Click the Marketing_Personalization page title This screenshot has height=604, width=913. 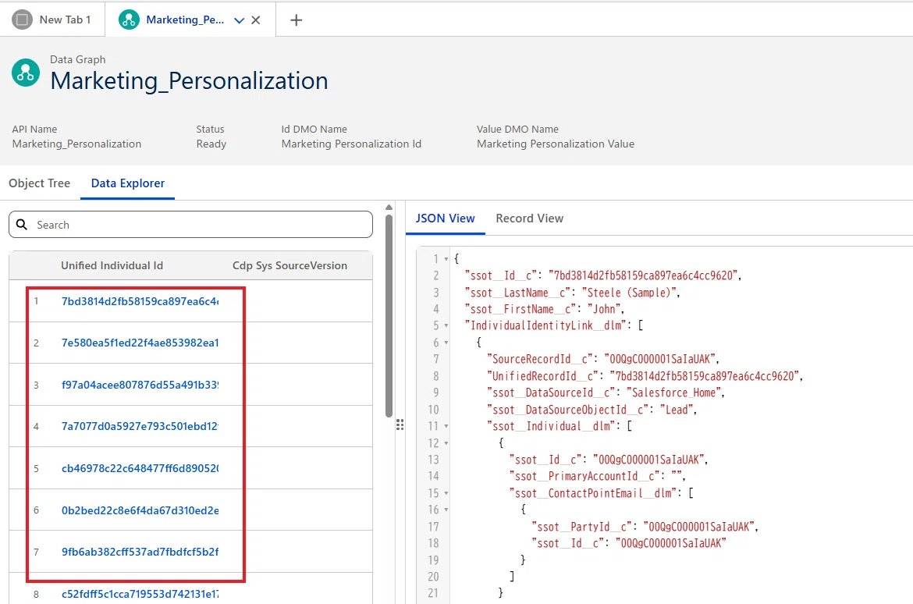coord(190,80)
